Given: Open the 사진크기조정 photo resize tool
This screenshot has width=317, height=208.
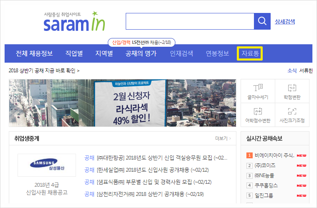Looking at the screenshot, I should point(292,115).
